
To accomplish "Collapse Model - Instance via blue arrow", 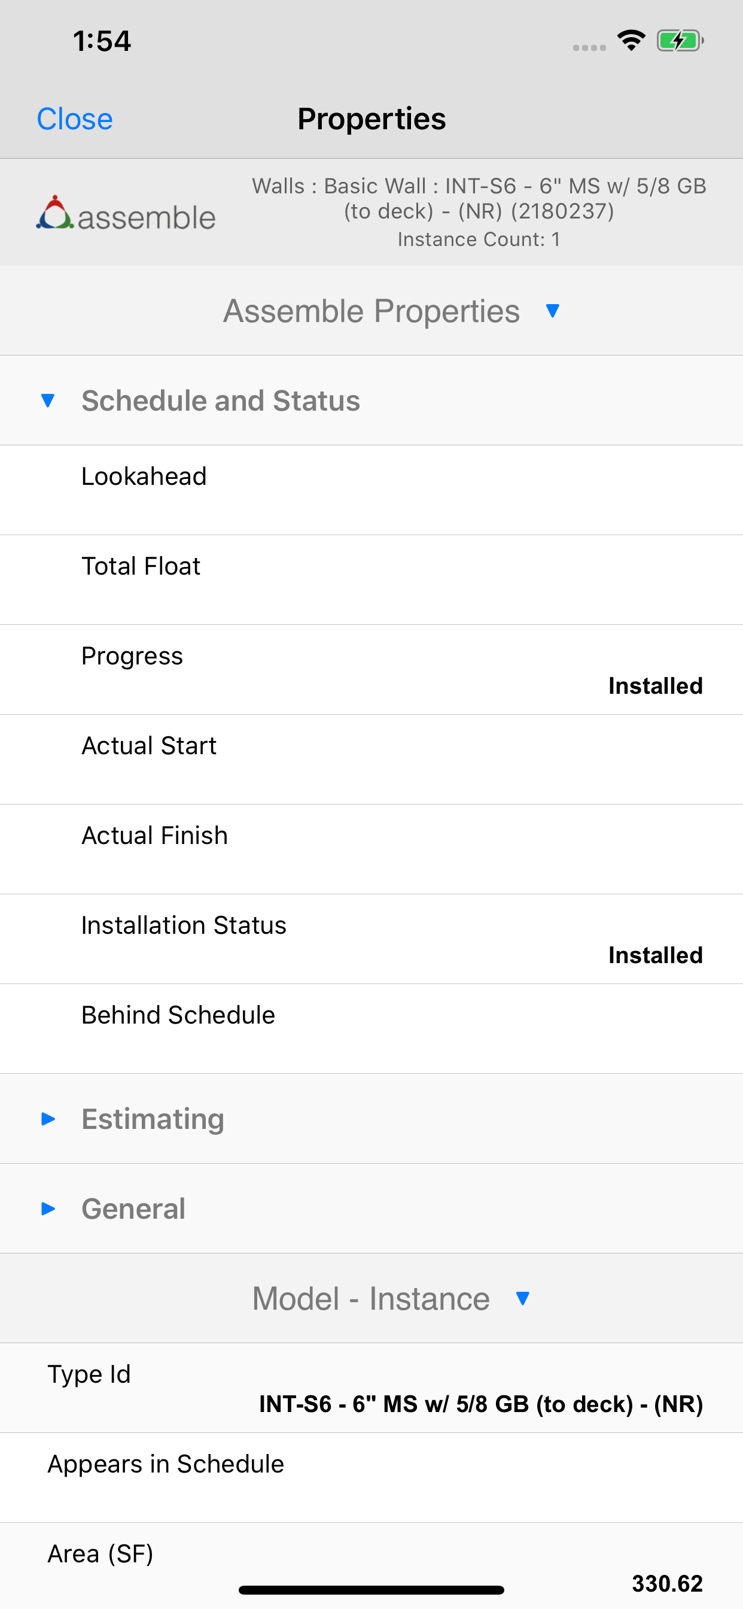I will coord(523,1298).
